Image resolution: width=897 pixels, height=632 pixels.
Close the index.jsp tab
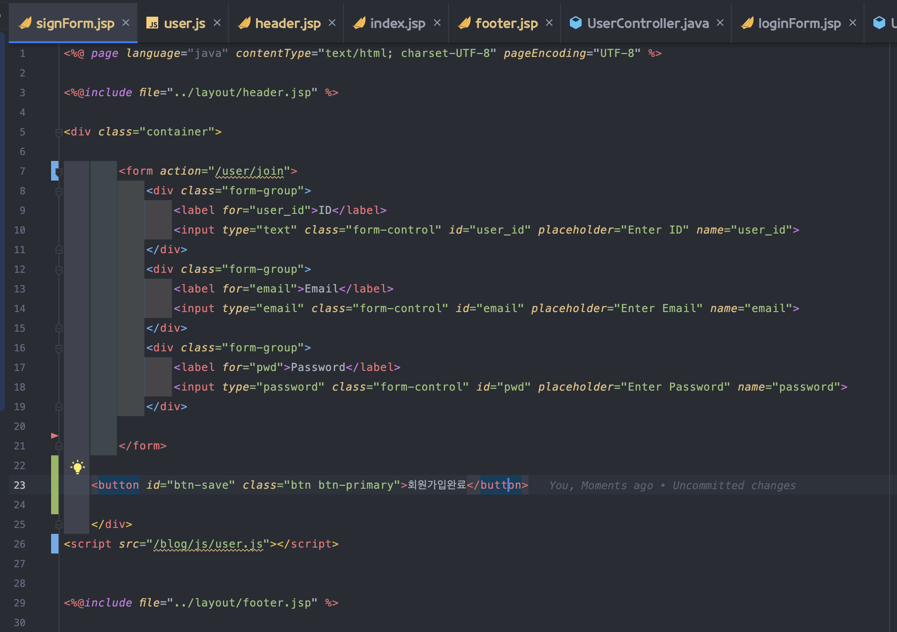pos(437,23)
